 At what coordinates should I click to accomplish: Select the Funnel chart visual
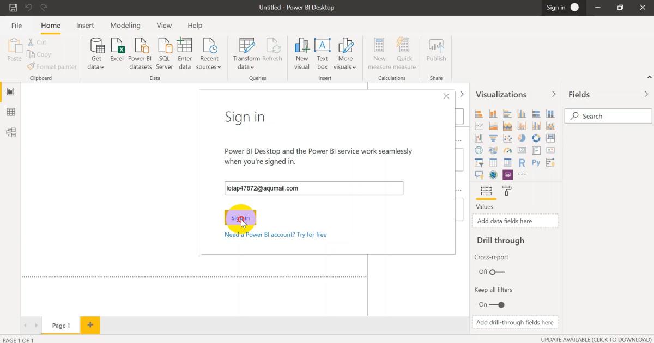(x=494, y=138)
